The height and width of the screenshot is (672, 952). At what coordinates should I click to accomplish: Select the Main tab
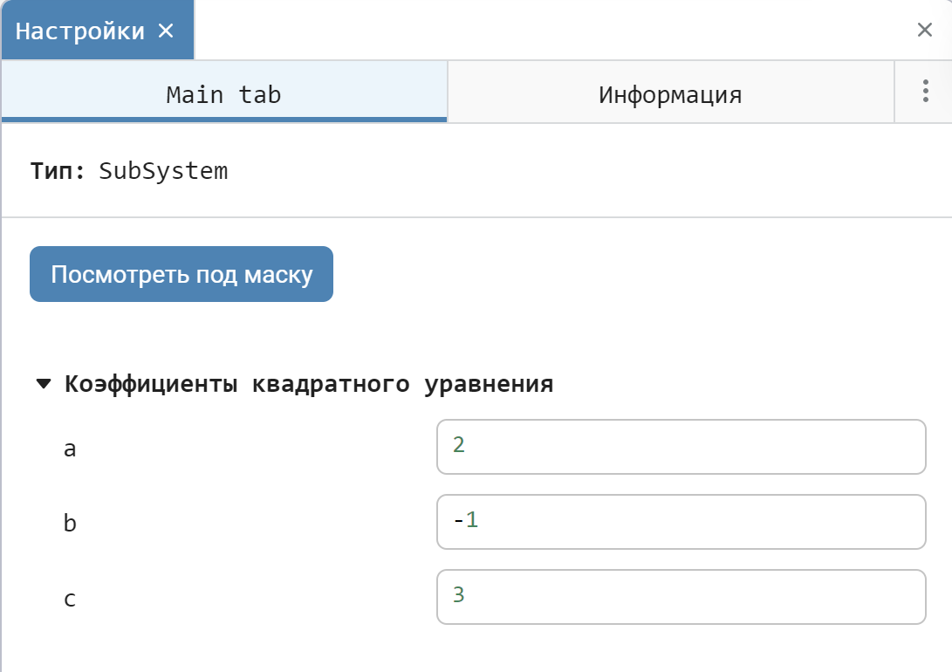pos(223,94)
